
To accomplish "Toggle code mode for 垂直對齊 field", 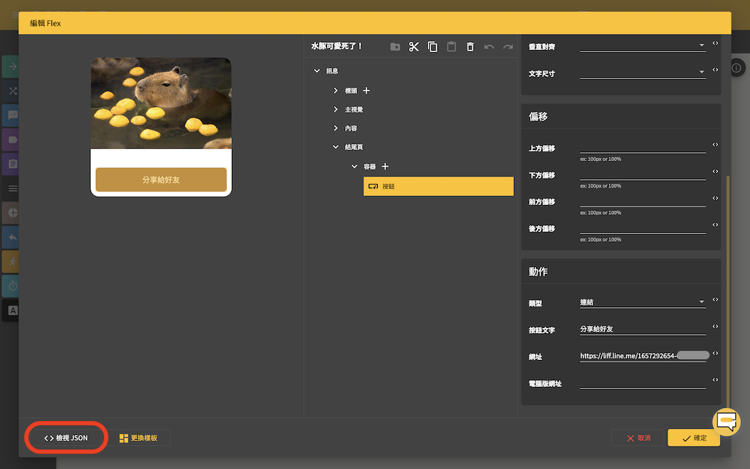I will 715,44.
